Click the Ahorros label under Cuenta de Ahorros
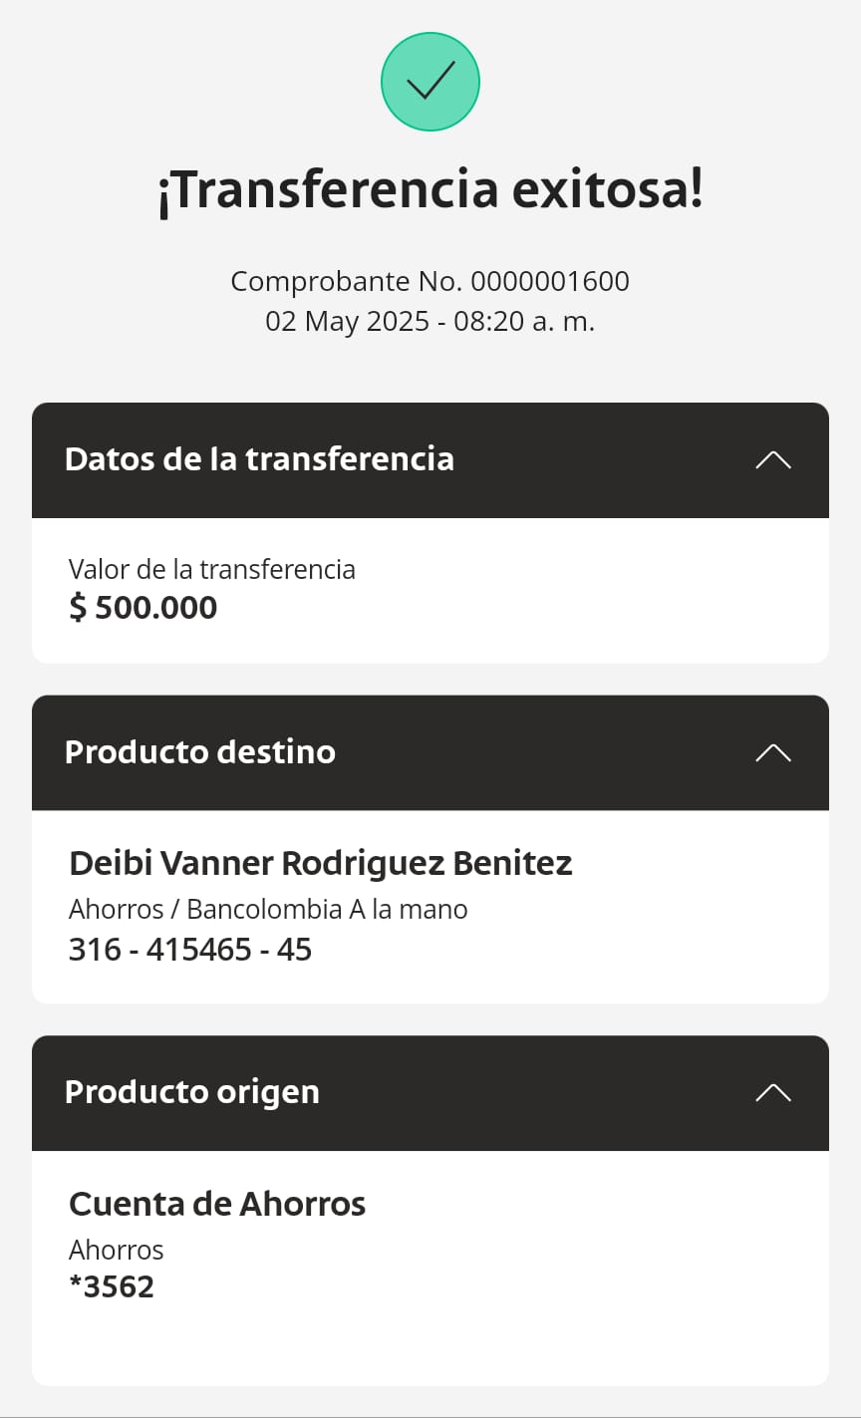 click(117, 1250)
